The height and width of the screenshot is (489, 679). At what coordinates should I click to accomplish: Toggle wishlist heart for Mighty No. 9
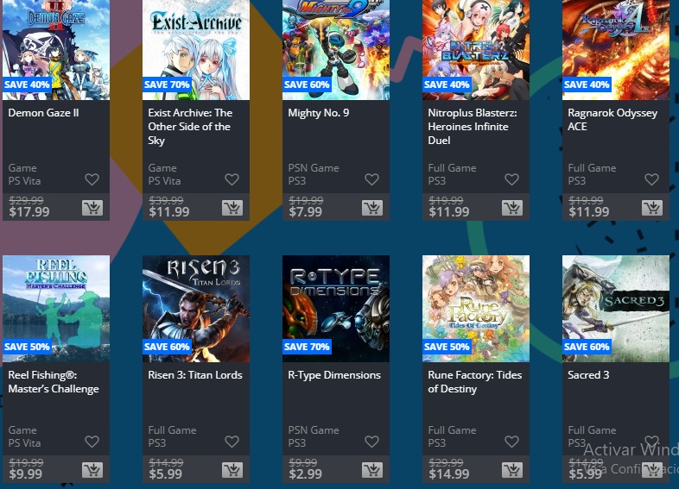coord(371,179)
